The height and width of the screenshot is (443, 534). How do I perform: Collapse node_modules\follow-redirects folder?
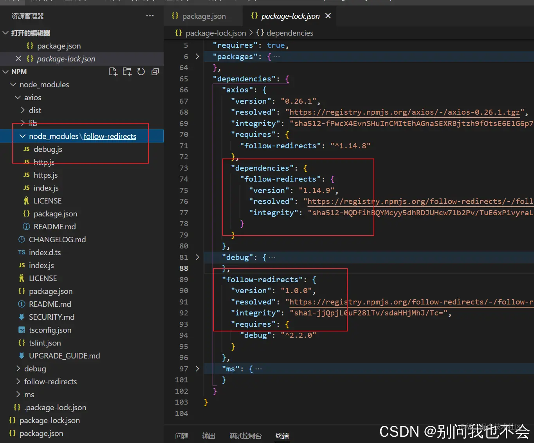click(23, 136)
